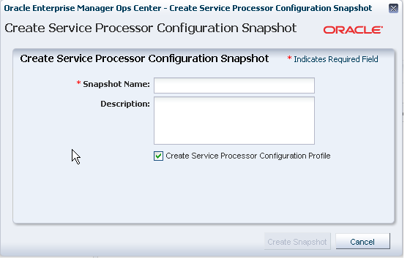Click the red asterisk beside Snapshot Name
The image size is (410, 263).
(x=78, y=83)
